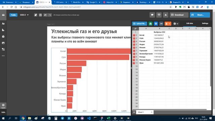Open the Layout grid panel in sidebar
This screenshot has width=215, height=121.
point(3,106)
